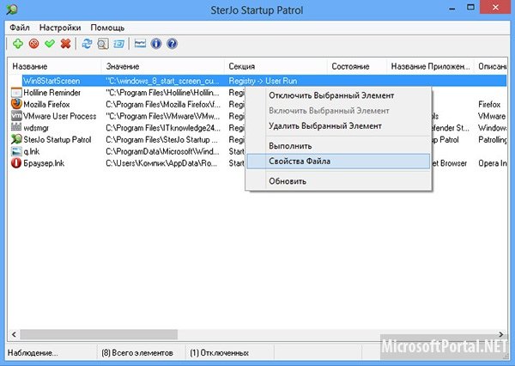Click the blue question mark help icon
515x366 pixels.
pyautogui.click(x=173, y=44)
